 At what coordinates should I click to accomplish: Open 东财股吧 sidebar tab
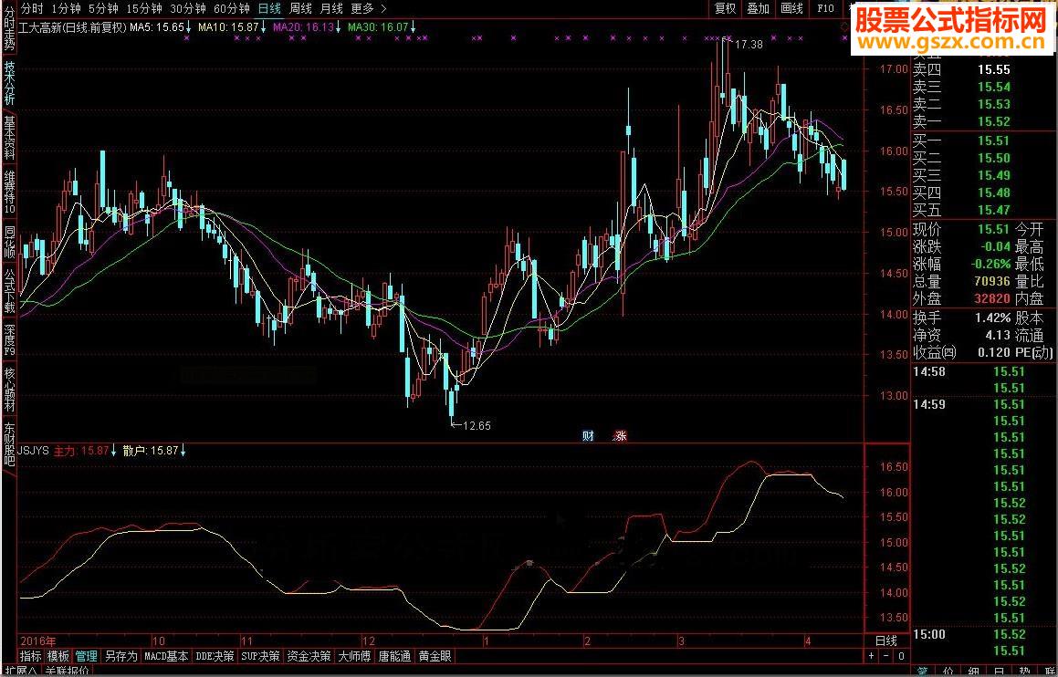point(9,445)
